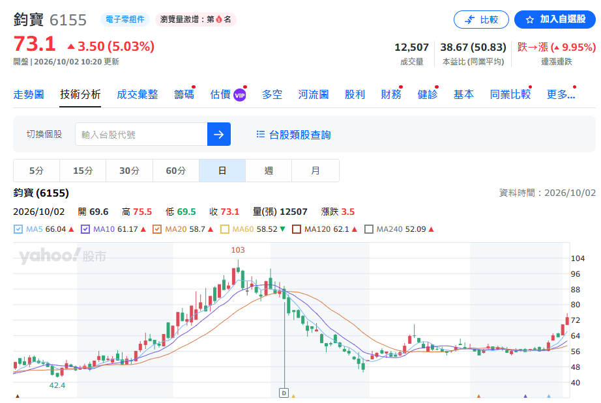Image resolution: width=601 pixels, height=403 pixels.
Task: Select the 週 weekly chart interval
Action: coord(269,171)
